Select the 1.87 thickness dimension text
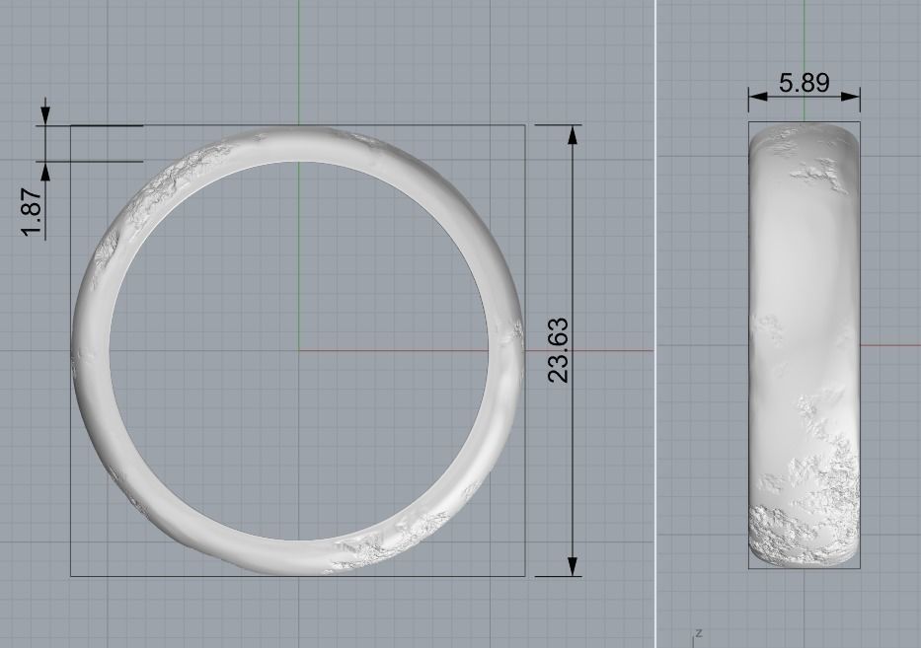This screenshot has height=648, width=921. 32,212
